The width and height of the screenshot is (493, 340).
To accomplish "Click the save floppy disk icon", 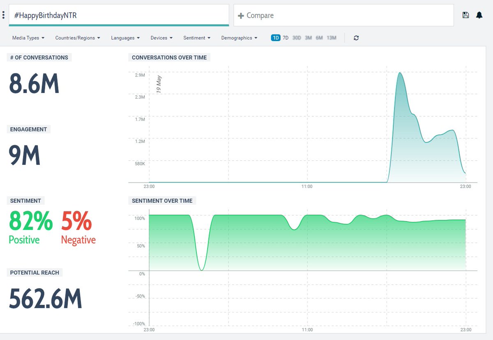I will [465, 15].
